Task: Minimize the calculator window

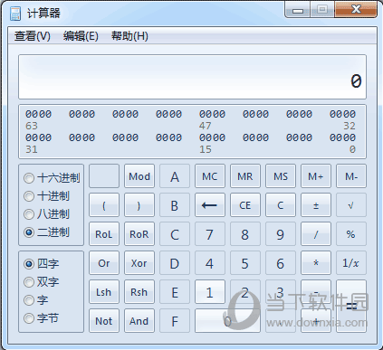Action: pyautogui.click(x=298, y=10)
